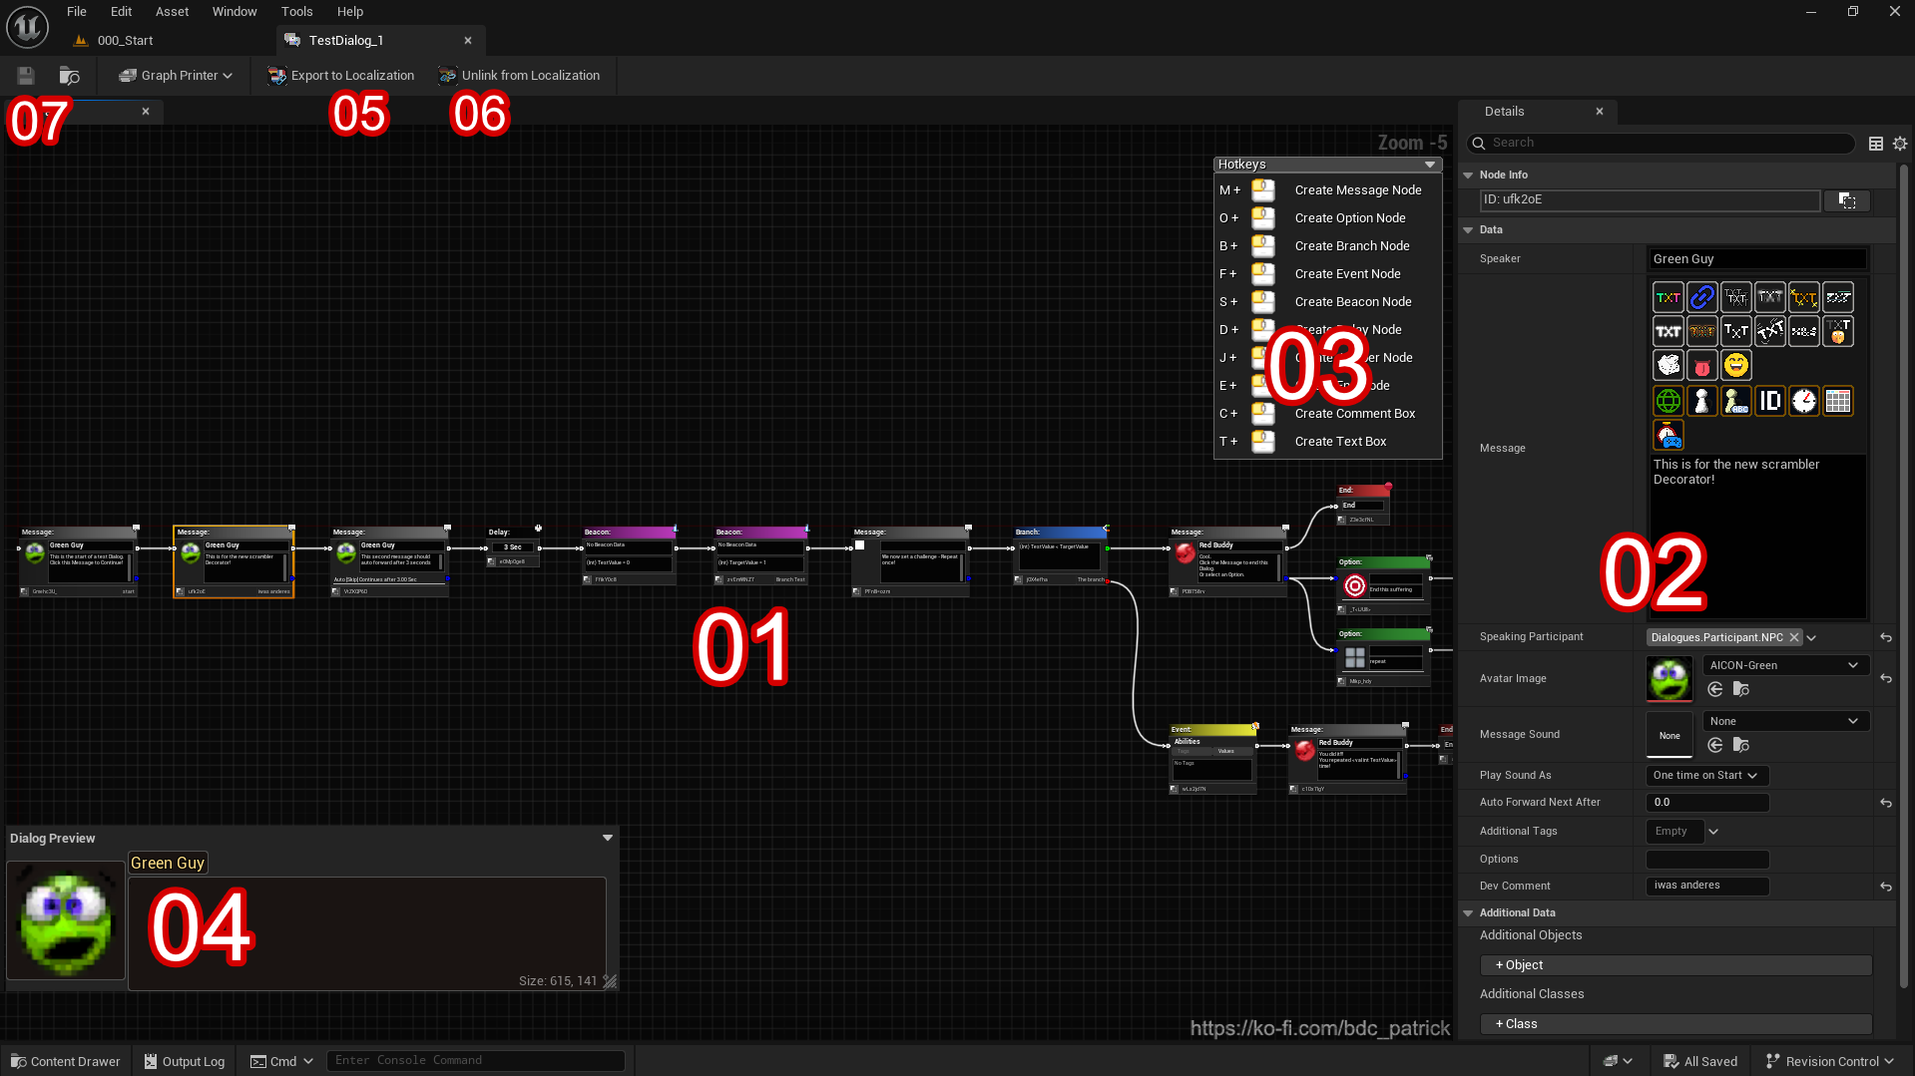Open the Speaking Participant tag dropdown arrow
The width and height of the screenshot is (1915, 1076).
[1811, 638]
